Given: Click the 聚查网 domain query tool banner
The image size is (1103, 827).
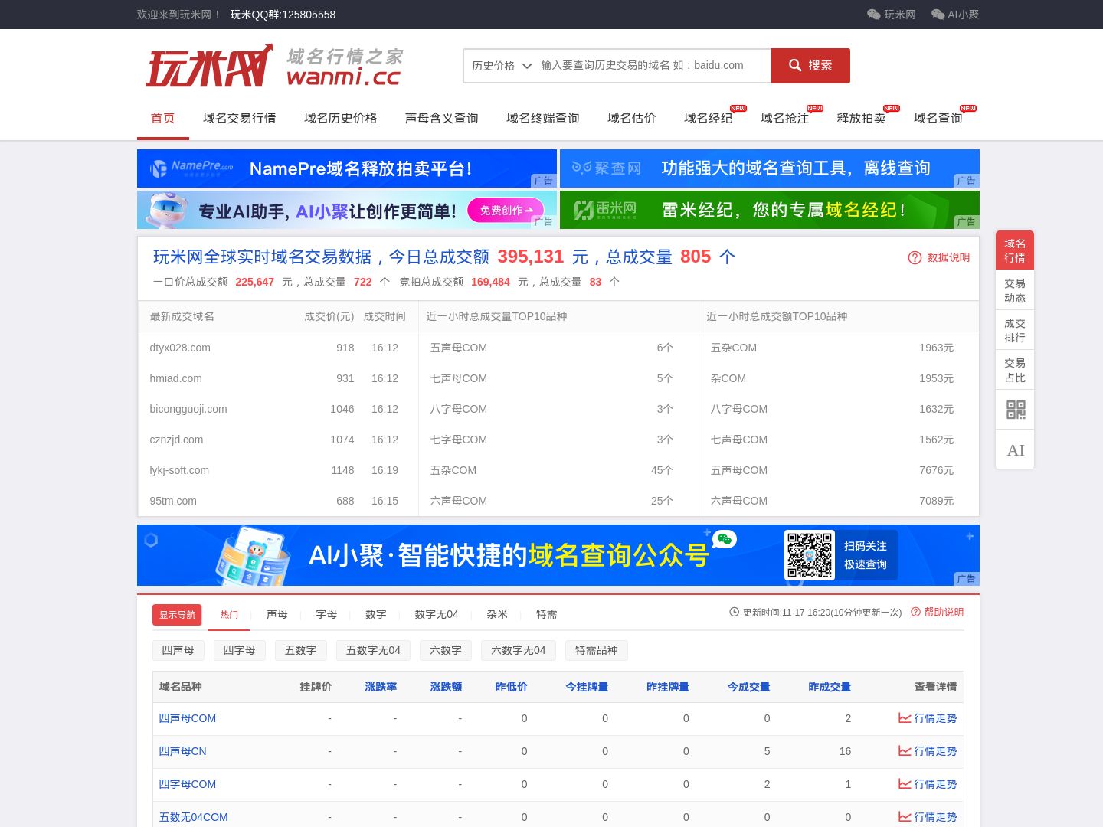Looking at the screenshot, I should [x=770, y=168].
